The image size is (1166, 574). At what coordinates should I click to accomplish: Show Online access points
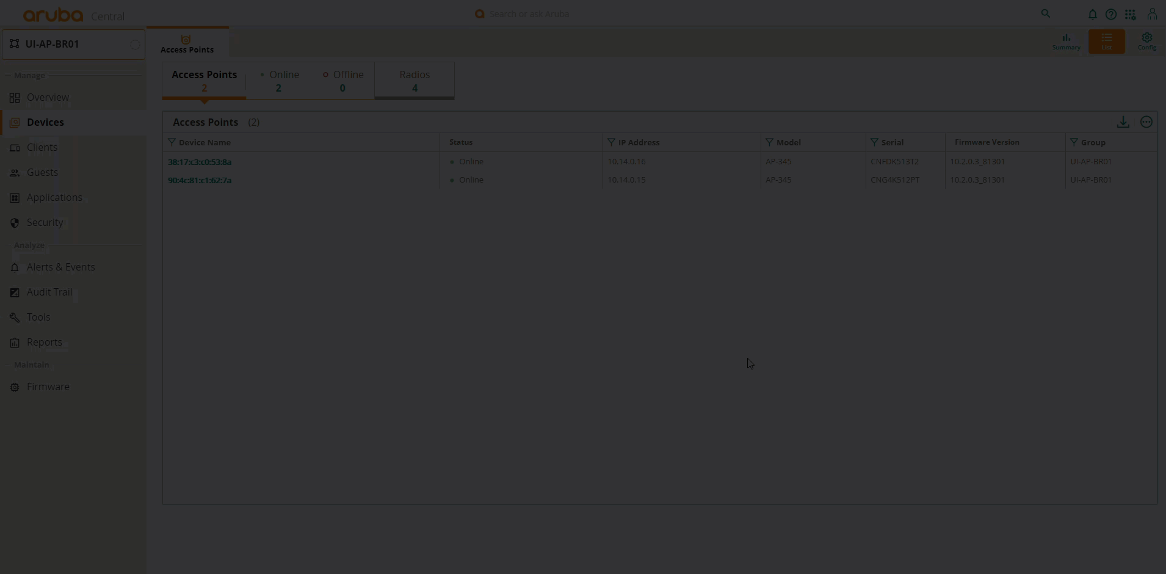click(280, 81)
